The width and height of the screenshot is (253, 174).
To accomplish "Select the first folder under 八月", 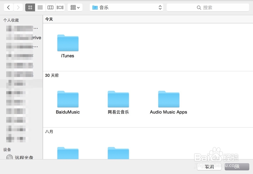I will click(x=68, y=153).
